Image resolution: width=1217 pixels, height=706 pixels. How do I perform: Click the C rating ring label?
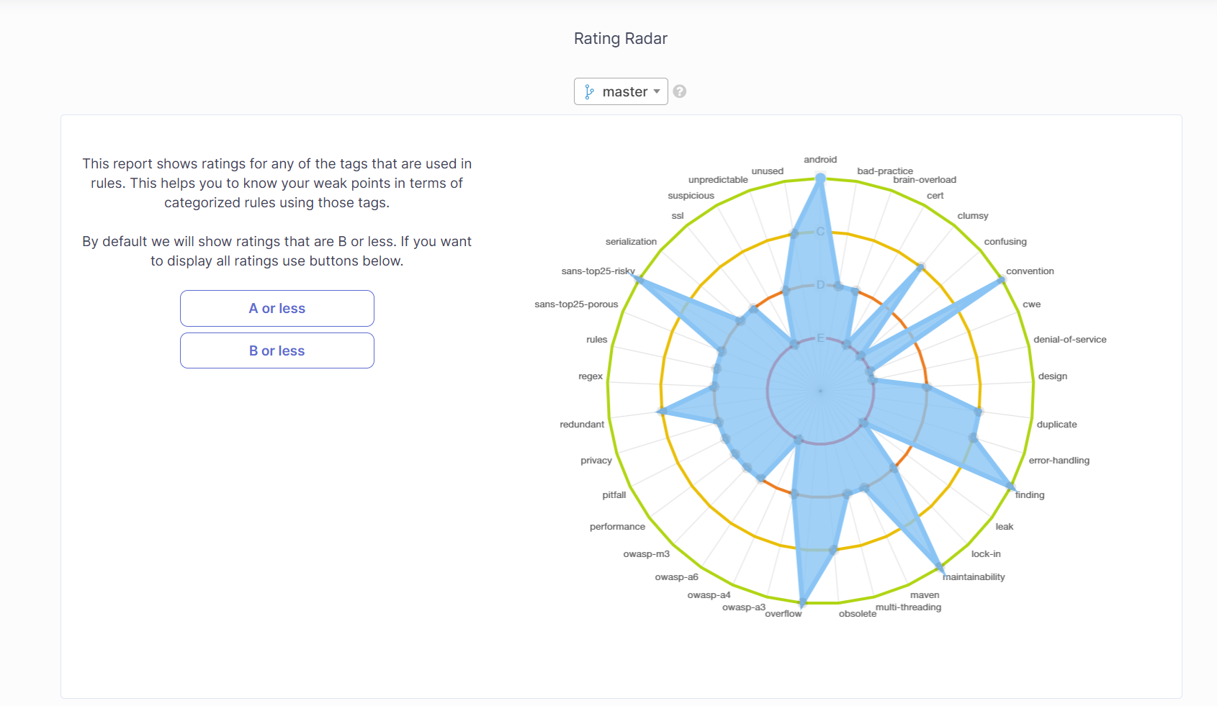pyautogui.click(x=820, y=232)
